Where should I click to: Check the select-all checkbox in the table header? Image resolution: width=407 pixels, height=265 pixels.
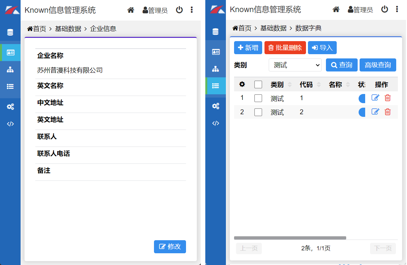(x=258, y=84)
